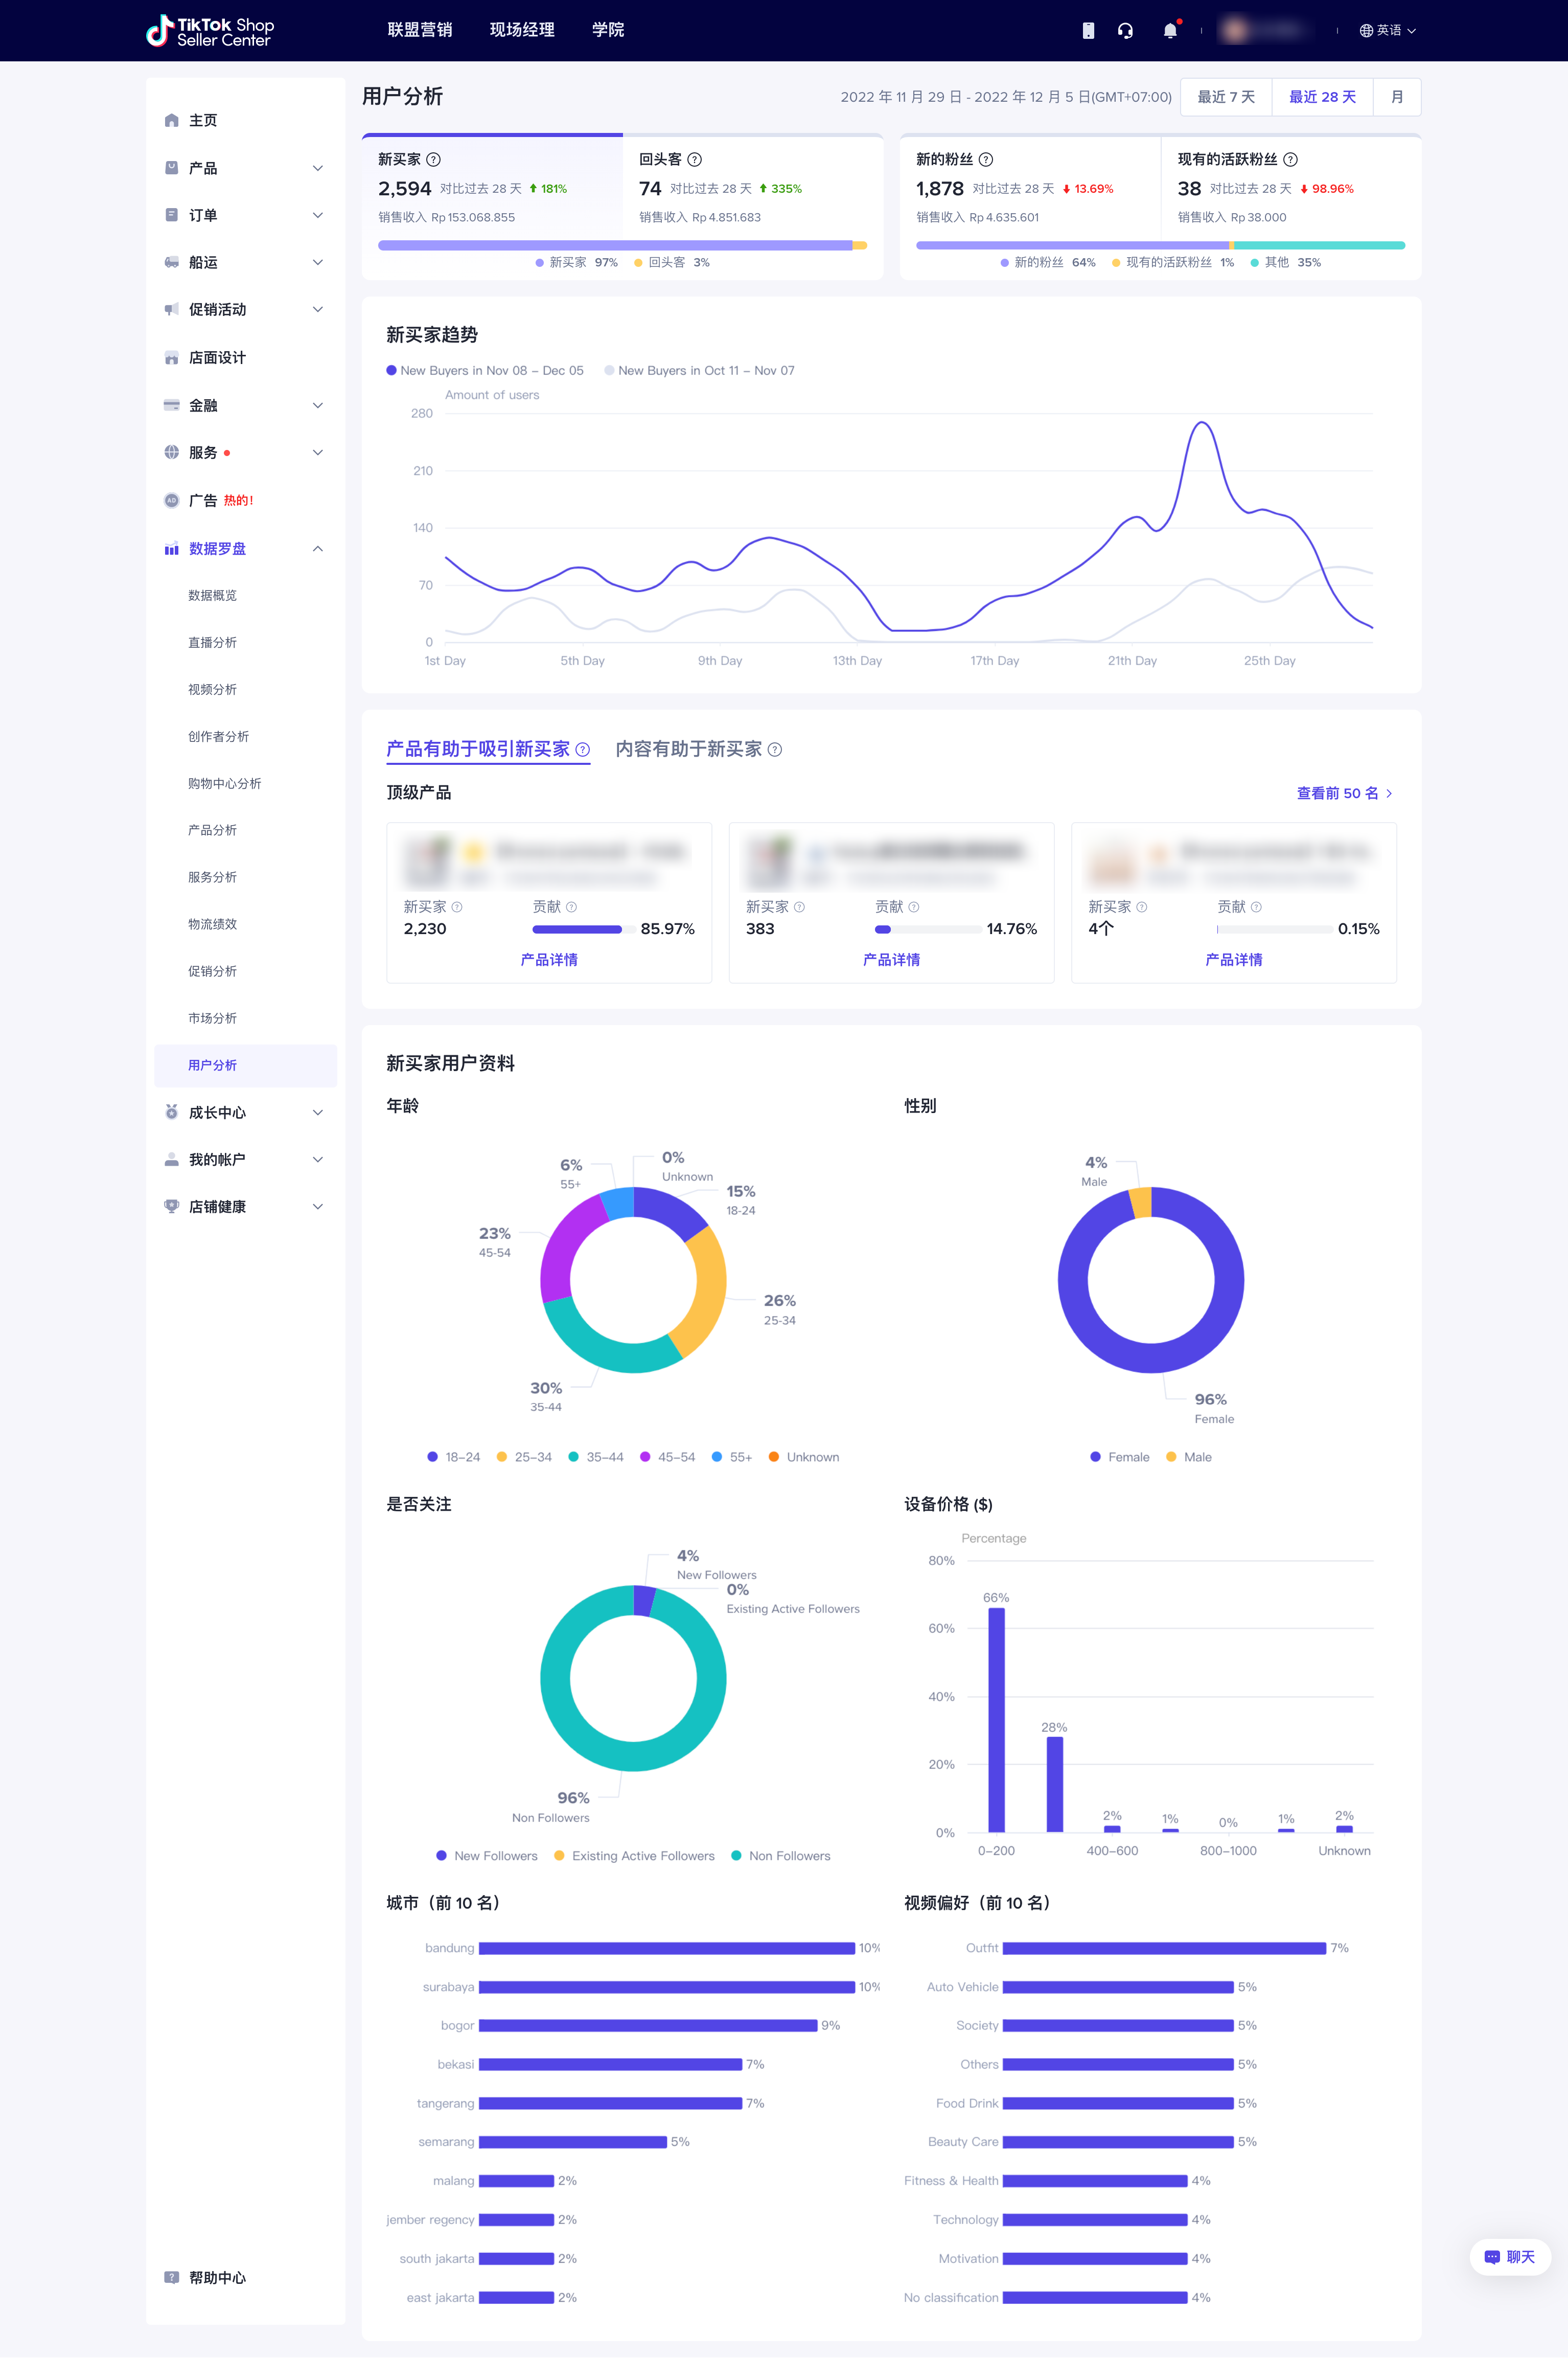Click help icon next to 新买家

click(433, 159)
